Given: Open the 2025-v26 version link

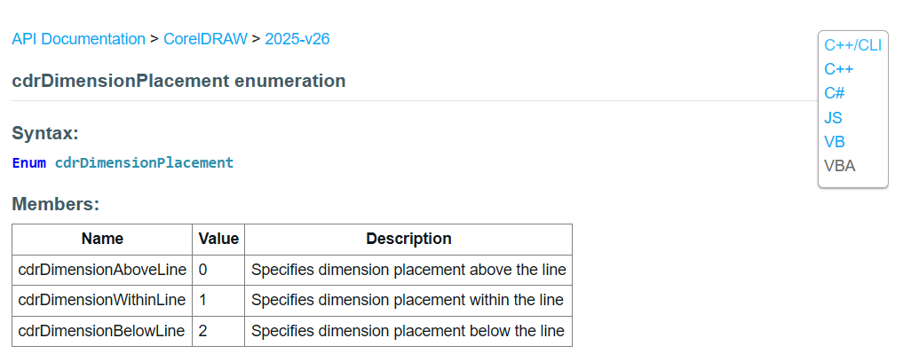Looking at the screenshot, I should pyautogui.click(x=297, y=39).
